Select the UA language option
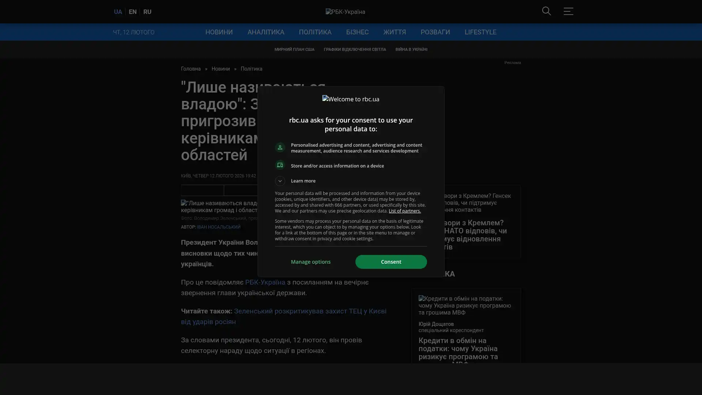702x395 pixels. tap(118, 12)
